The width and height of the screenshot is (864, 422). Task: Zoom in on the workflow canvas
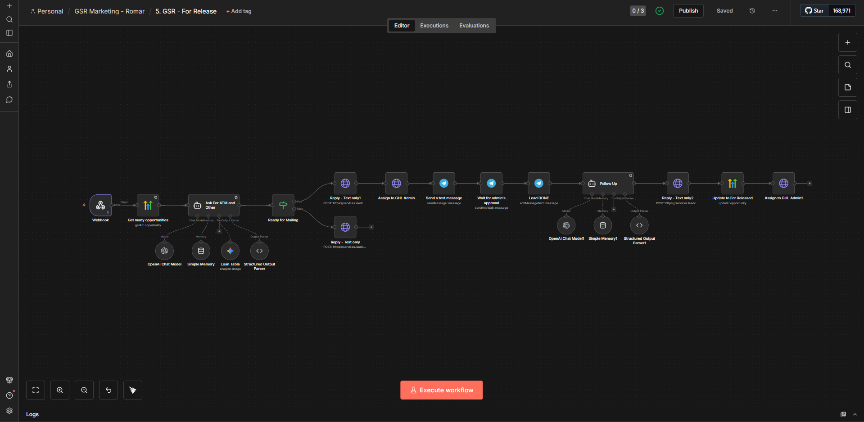pyautogui.click(x=60, y=390)
